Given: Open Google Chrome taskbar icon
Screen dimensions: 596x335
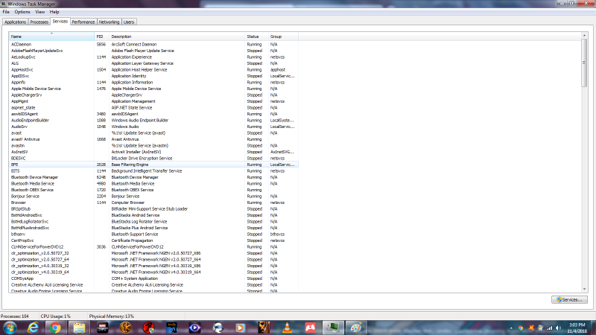Looking at the screenshot, I should pos(55,328).
